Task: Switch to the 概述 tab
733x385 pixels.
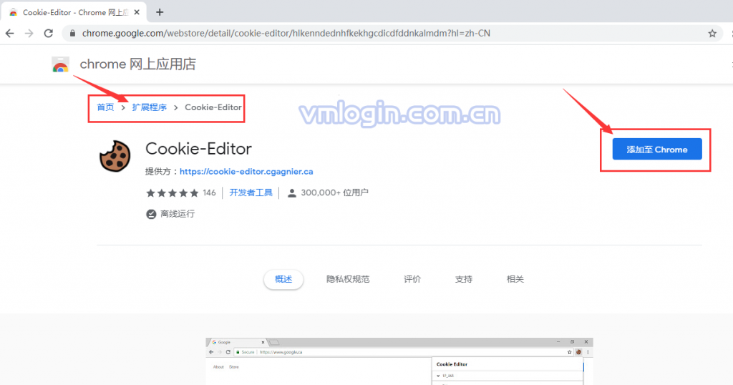Action: (x=283, y=279)
